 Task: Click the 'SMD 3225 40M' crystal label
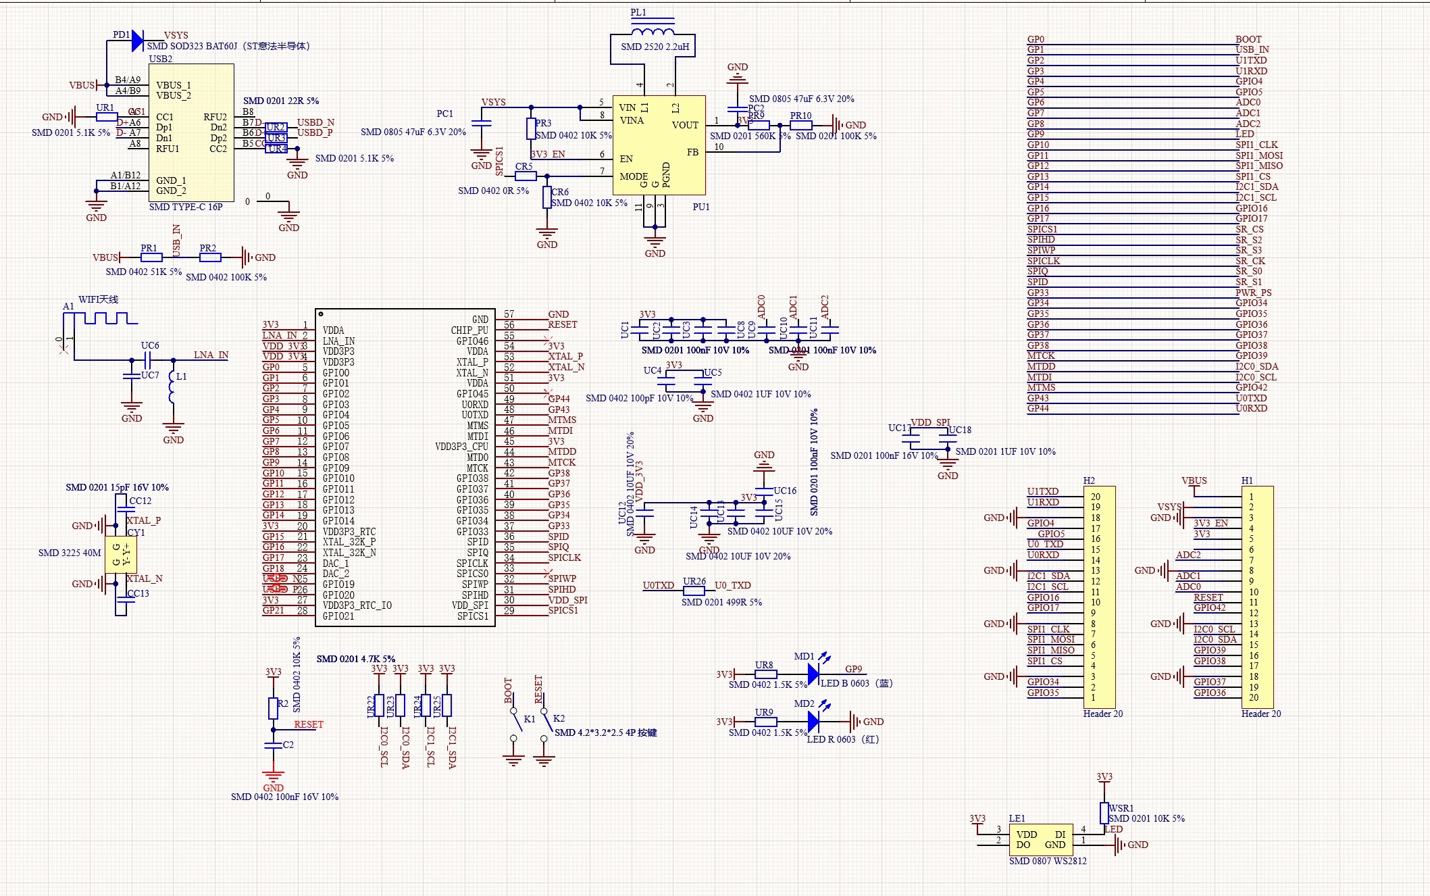(70, 553)
